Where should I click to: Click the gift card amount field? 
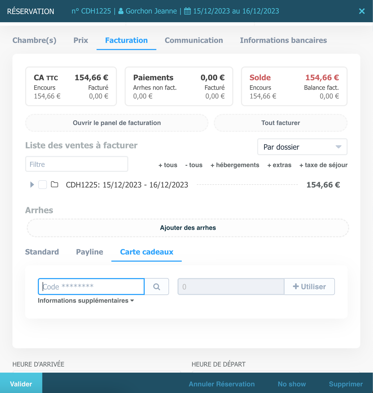231,287
